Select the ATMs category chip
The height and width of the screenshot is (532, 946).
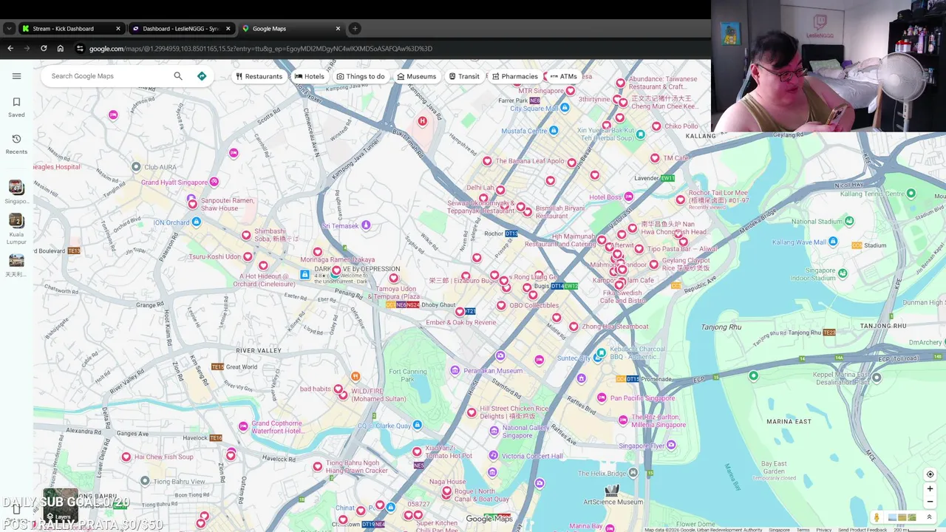(563, 76)
